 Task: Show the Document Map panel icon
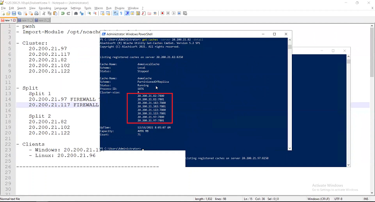click(x=138, y=13)
